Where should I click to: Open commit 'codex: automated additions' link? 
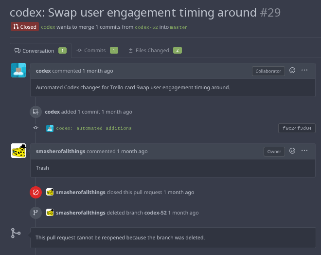coord(94,128)
